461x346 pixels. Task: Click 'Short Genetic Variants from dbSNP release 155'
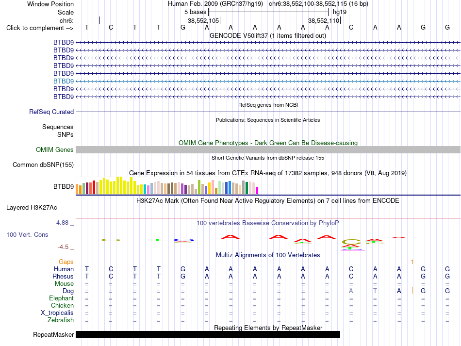268,158
